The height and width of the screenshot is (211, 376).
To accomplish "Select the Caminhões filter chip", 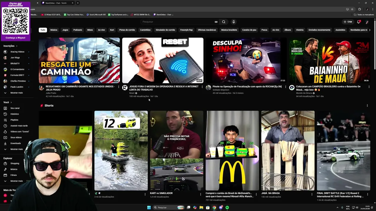I will (145, 30).
